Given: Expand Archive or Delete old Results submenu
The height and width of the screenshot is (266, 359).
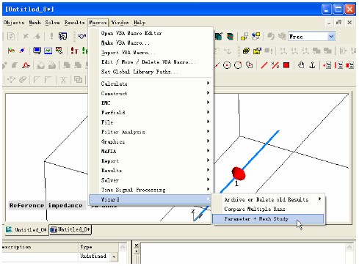Looking at the screenshot, I should (x=269, y=199).
